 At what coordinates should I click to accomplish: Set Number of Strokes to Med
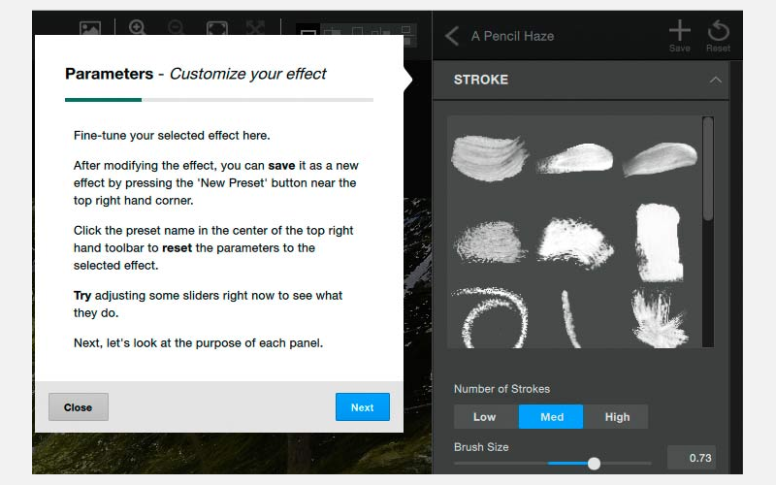point(551,417)
